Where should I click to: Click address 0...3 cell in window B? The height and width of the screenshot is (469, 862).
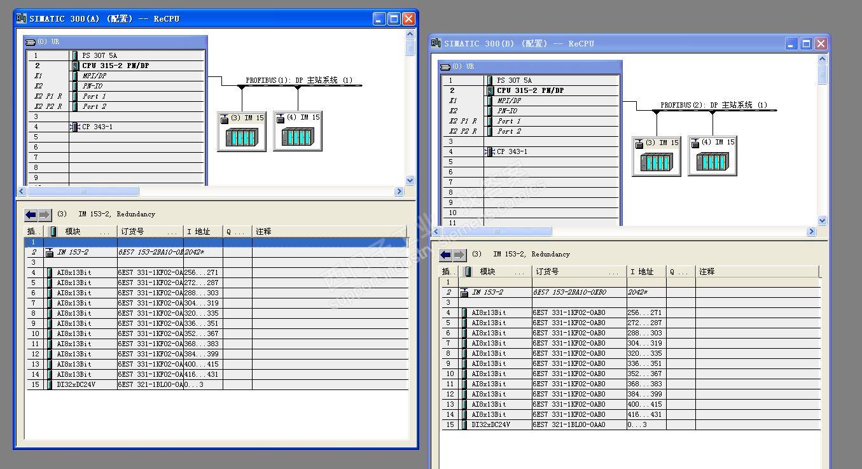[x=646, y=424]
